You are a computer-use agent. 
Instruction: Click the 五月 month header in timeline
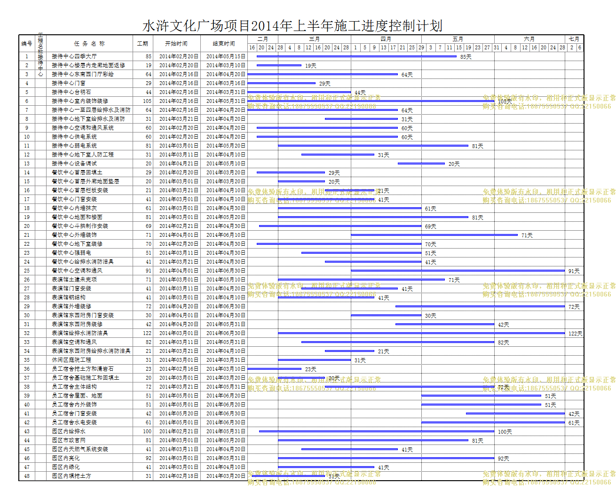click(x=458, y=39)
